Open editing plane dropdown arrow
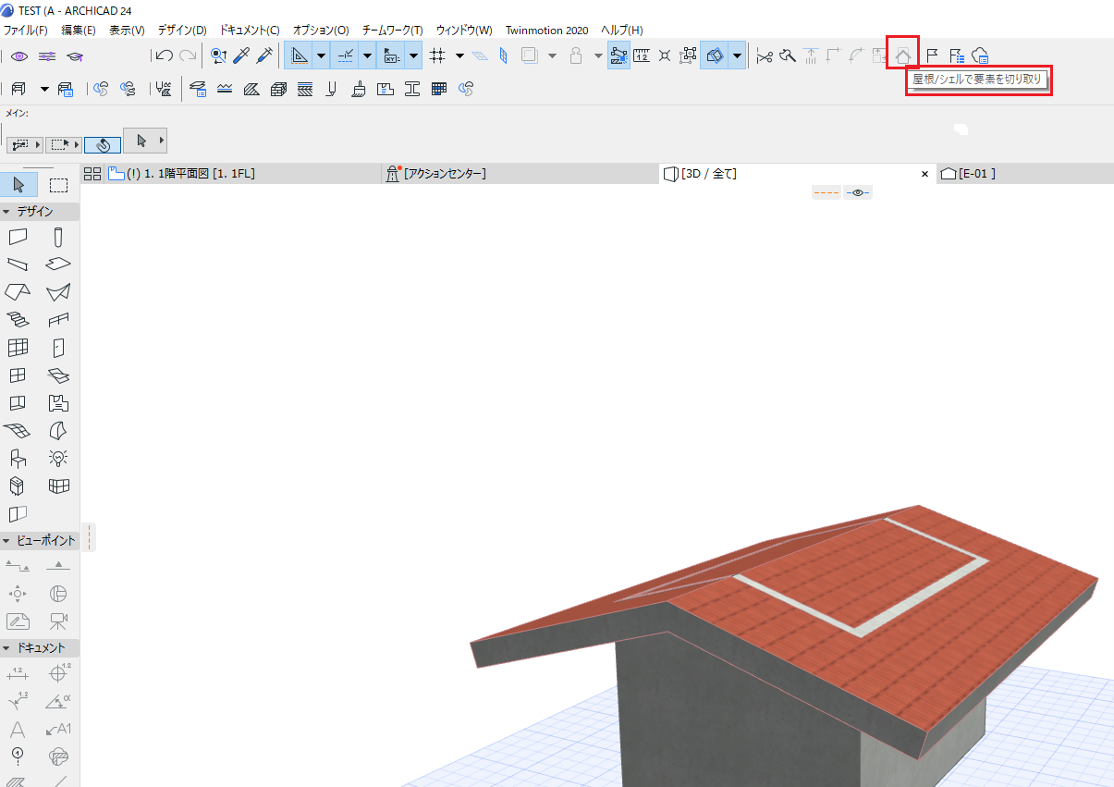The height and width of the screenshot is (787, 1114). click(737, 56)
